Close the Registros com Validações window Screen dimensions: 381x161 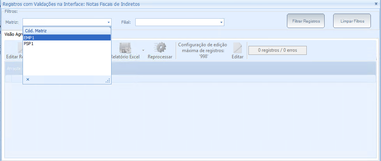click(x=376, y=4)
